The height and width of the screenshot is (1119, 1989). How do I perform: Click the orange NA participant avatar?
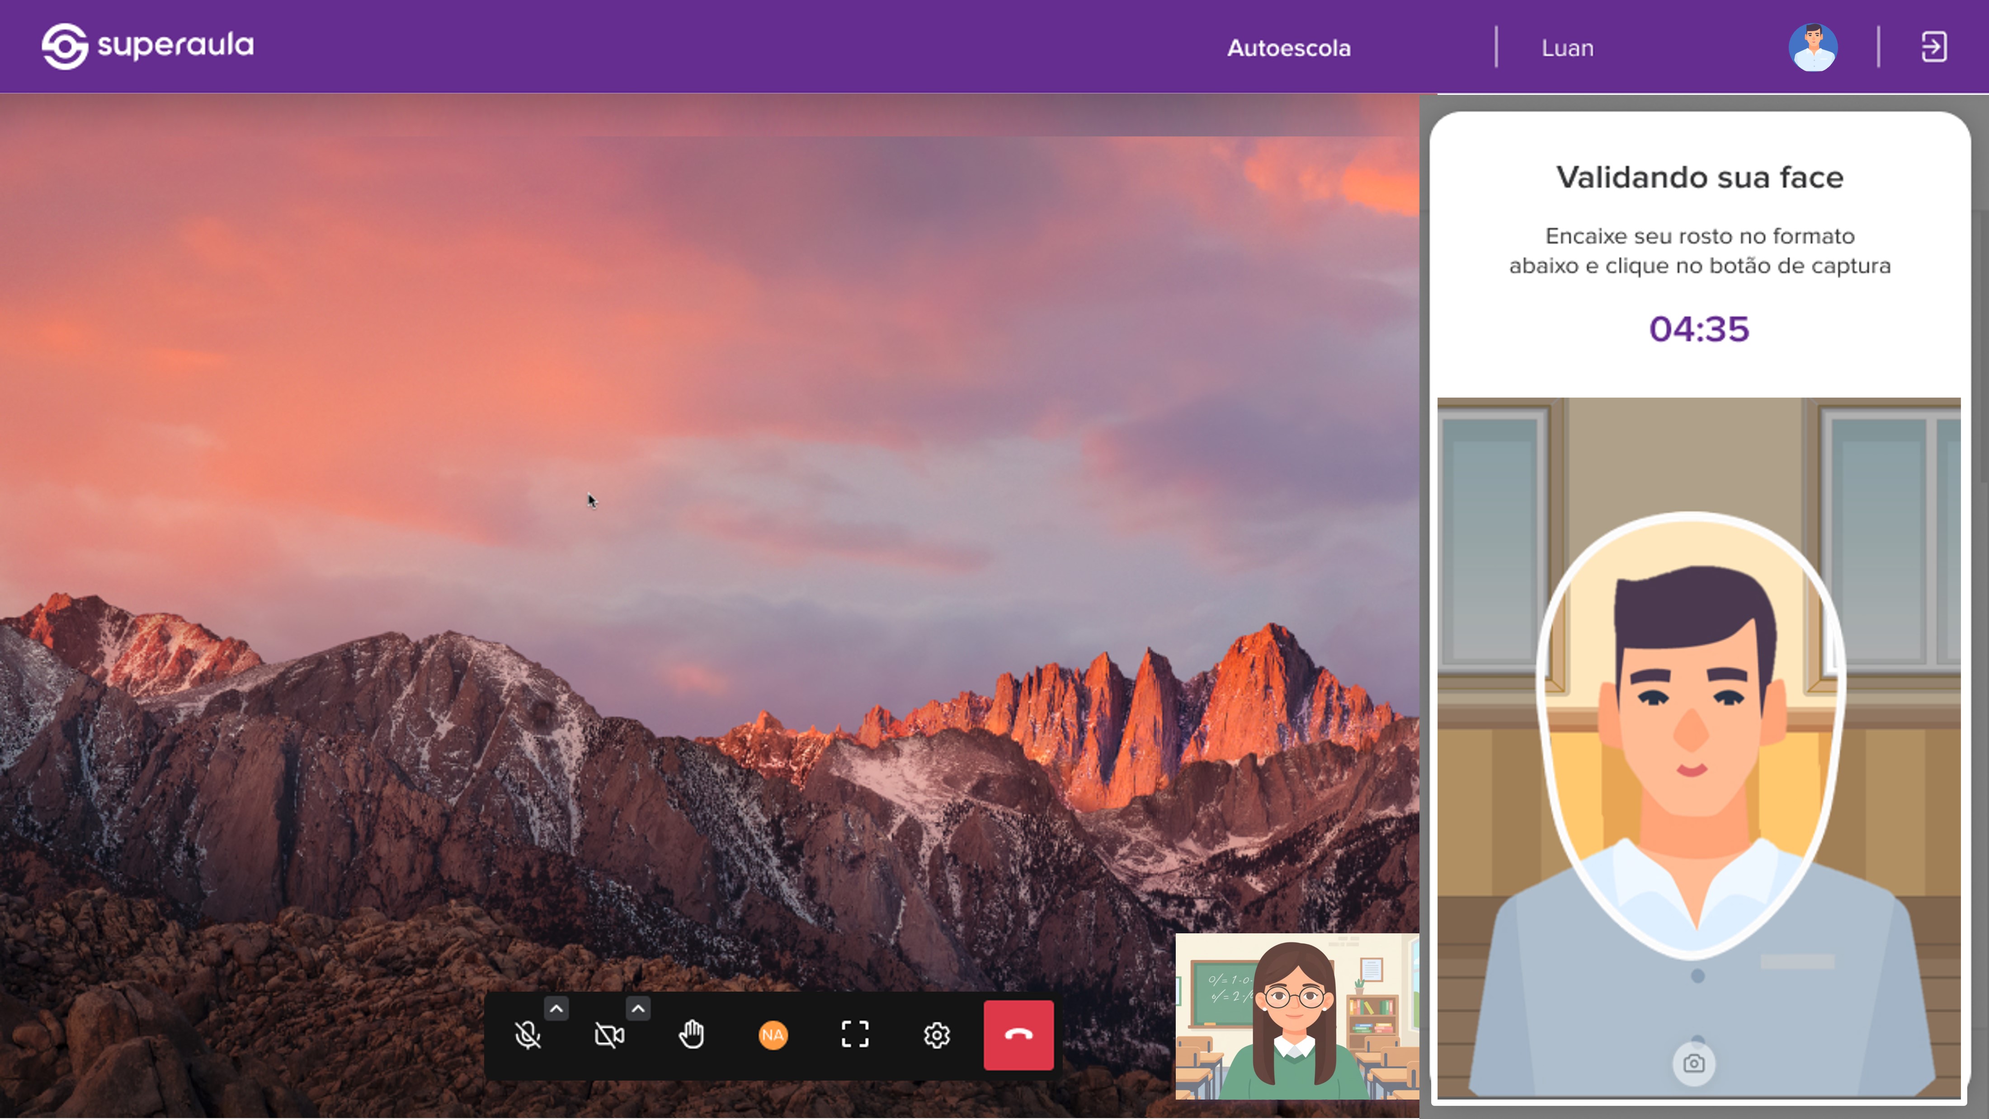pos(773,1036)
